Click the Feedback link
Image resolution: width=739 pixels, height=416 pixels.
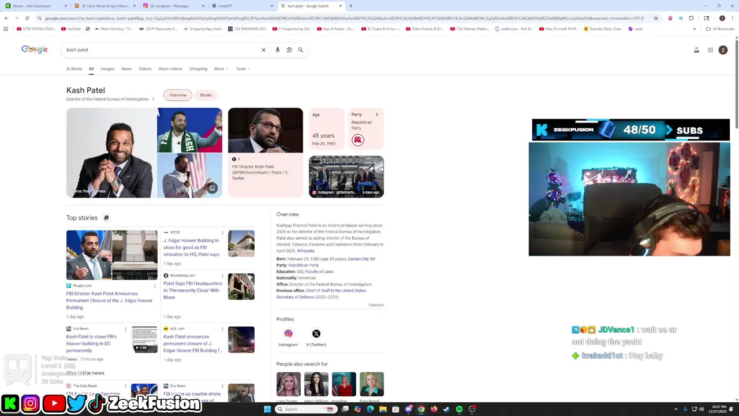[x=376, y=305]
